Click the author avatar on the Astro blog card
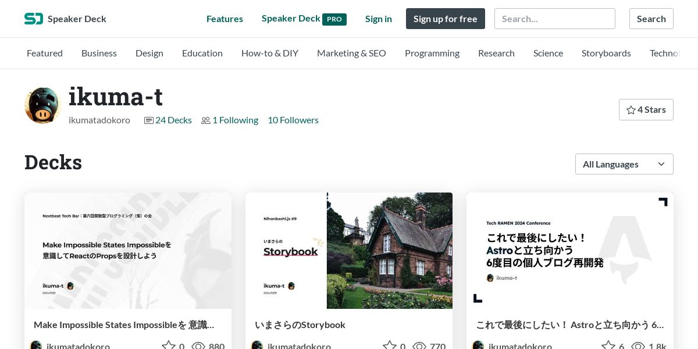The height and width of the screenshot is (349, 698). 478,346
